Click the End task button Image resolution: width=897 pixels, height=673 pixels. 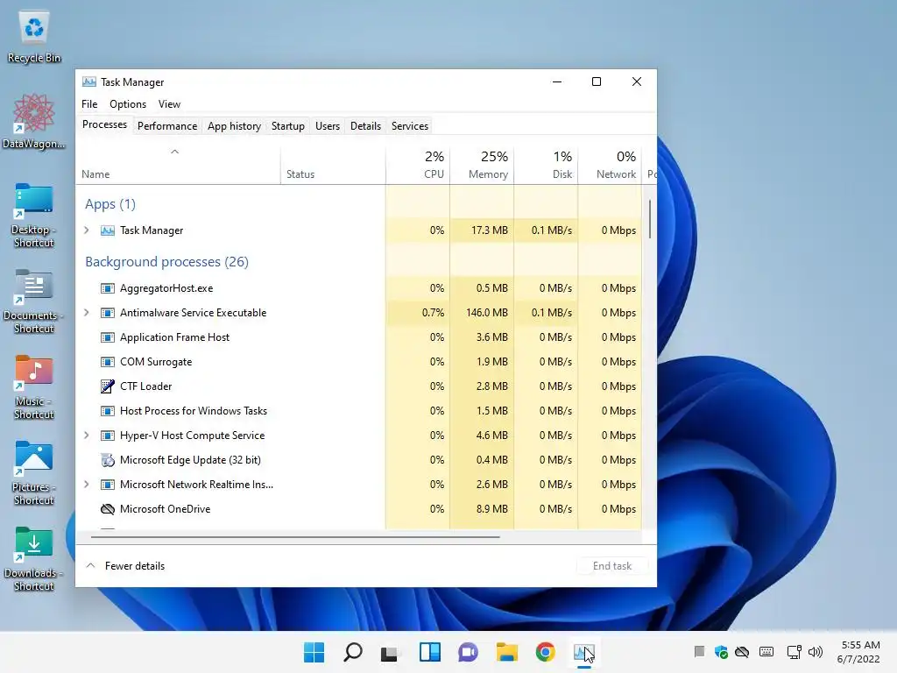pyautogui.click(x=612, y=566)
